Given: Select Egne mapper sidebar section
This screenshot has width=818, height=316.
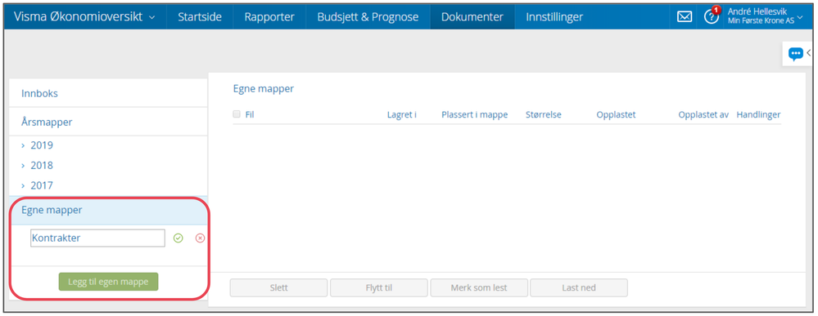Looking at the screenshot, I should (109, 211).
